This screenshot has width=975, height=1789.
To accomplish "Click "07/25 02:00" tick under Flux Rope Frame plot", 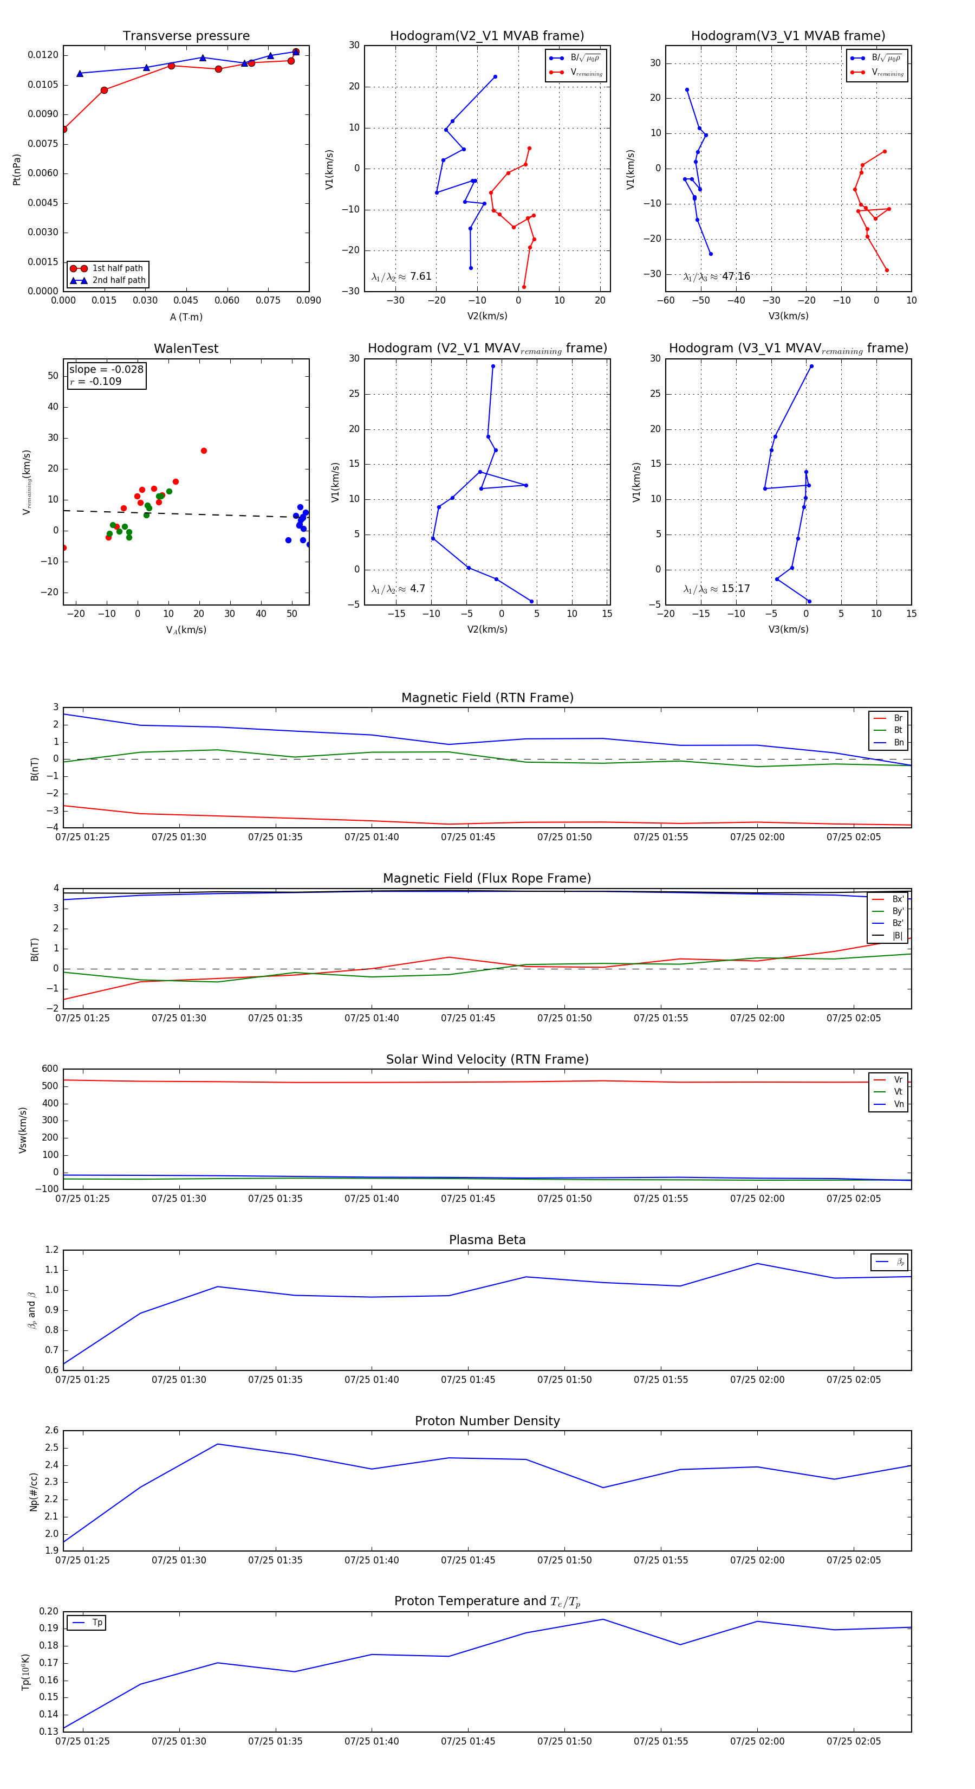I will tap(757, 1018).
